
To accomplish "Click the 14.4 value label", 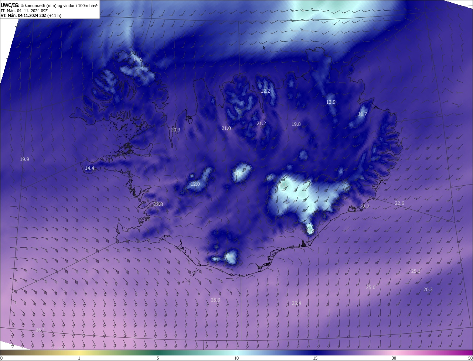I will point(89,168).
